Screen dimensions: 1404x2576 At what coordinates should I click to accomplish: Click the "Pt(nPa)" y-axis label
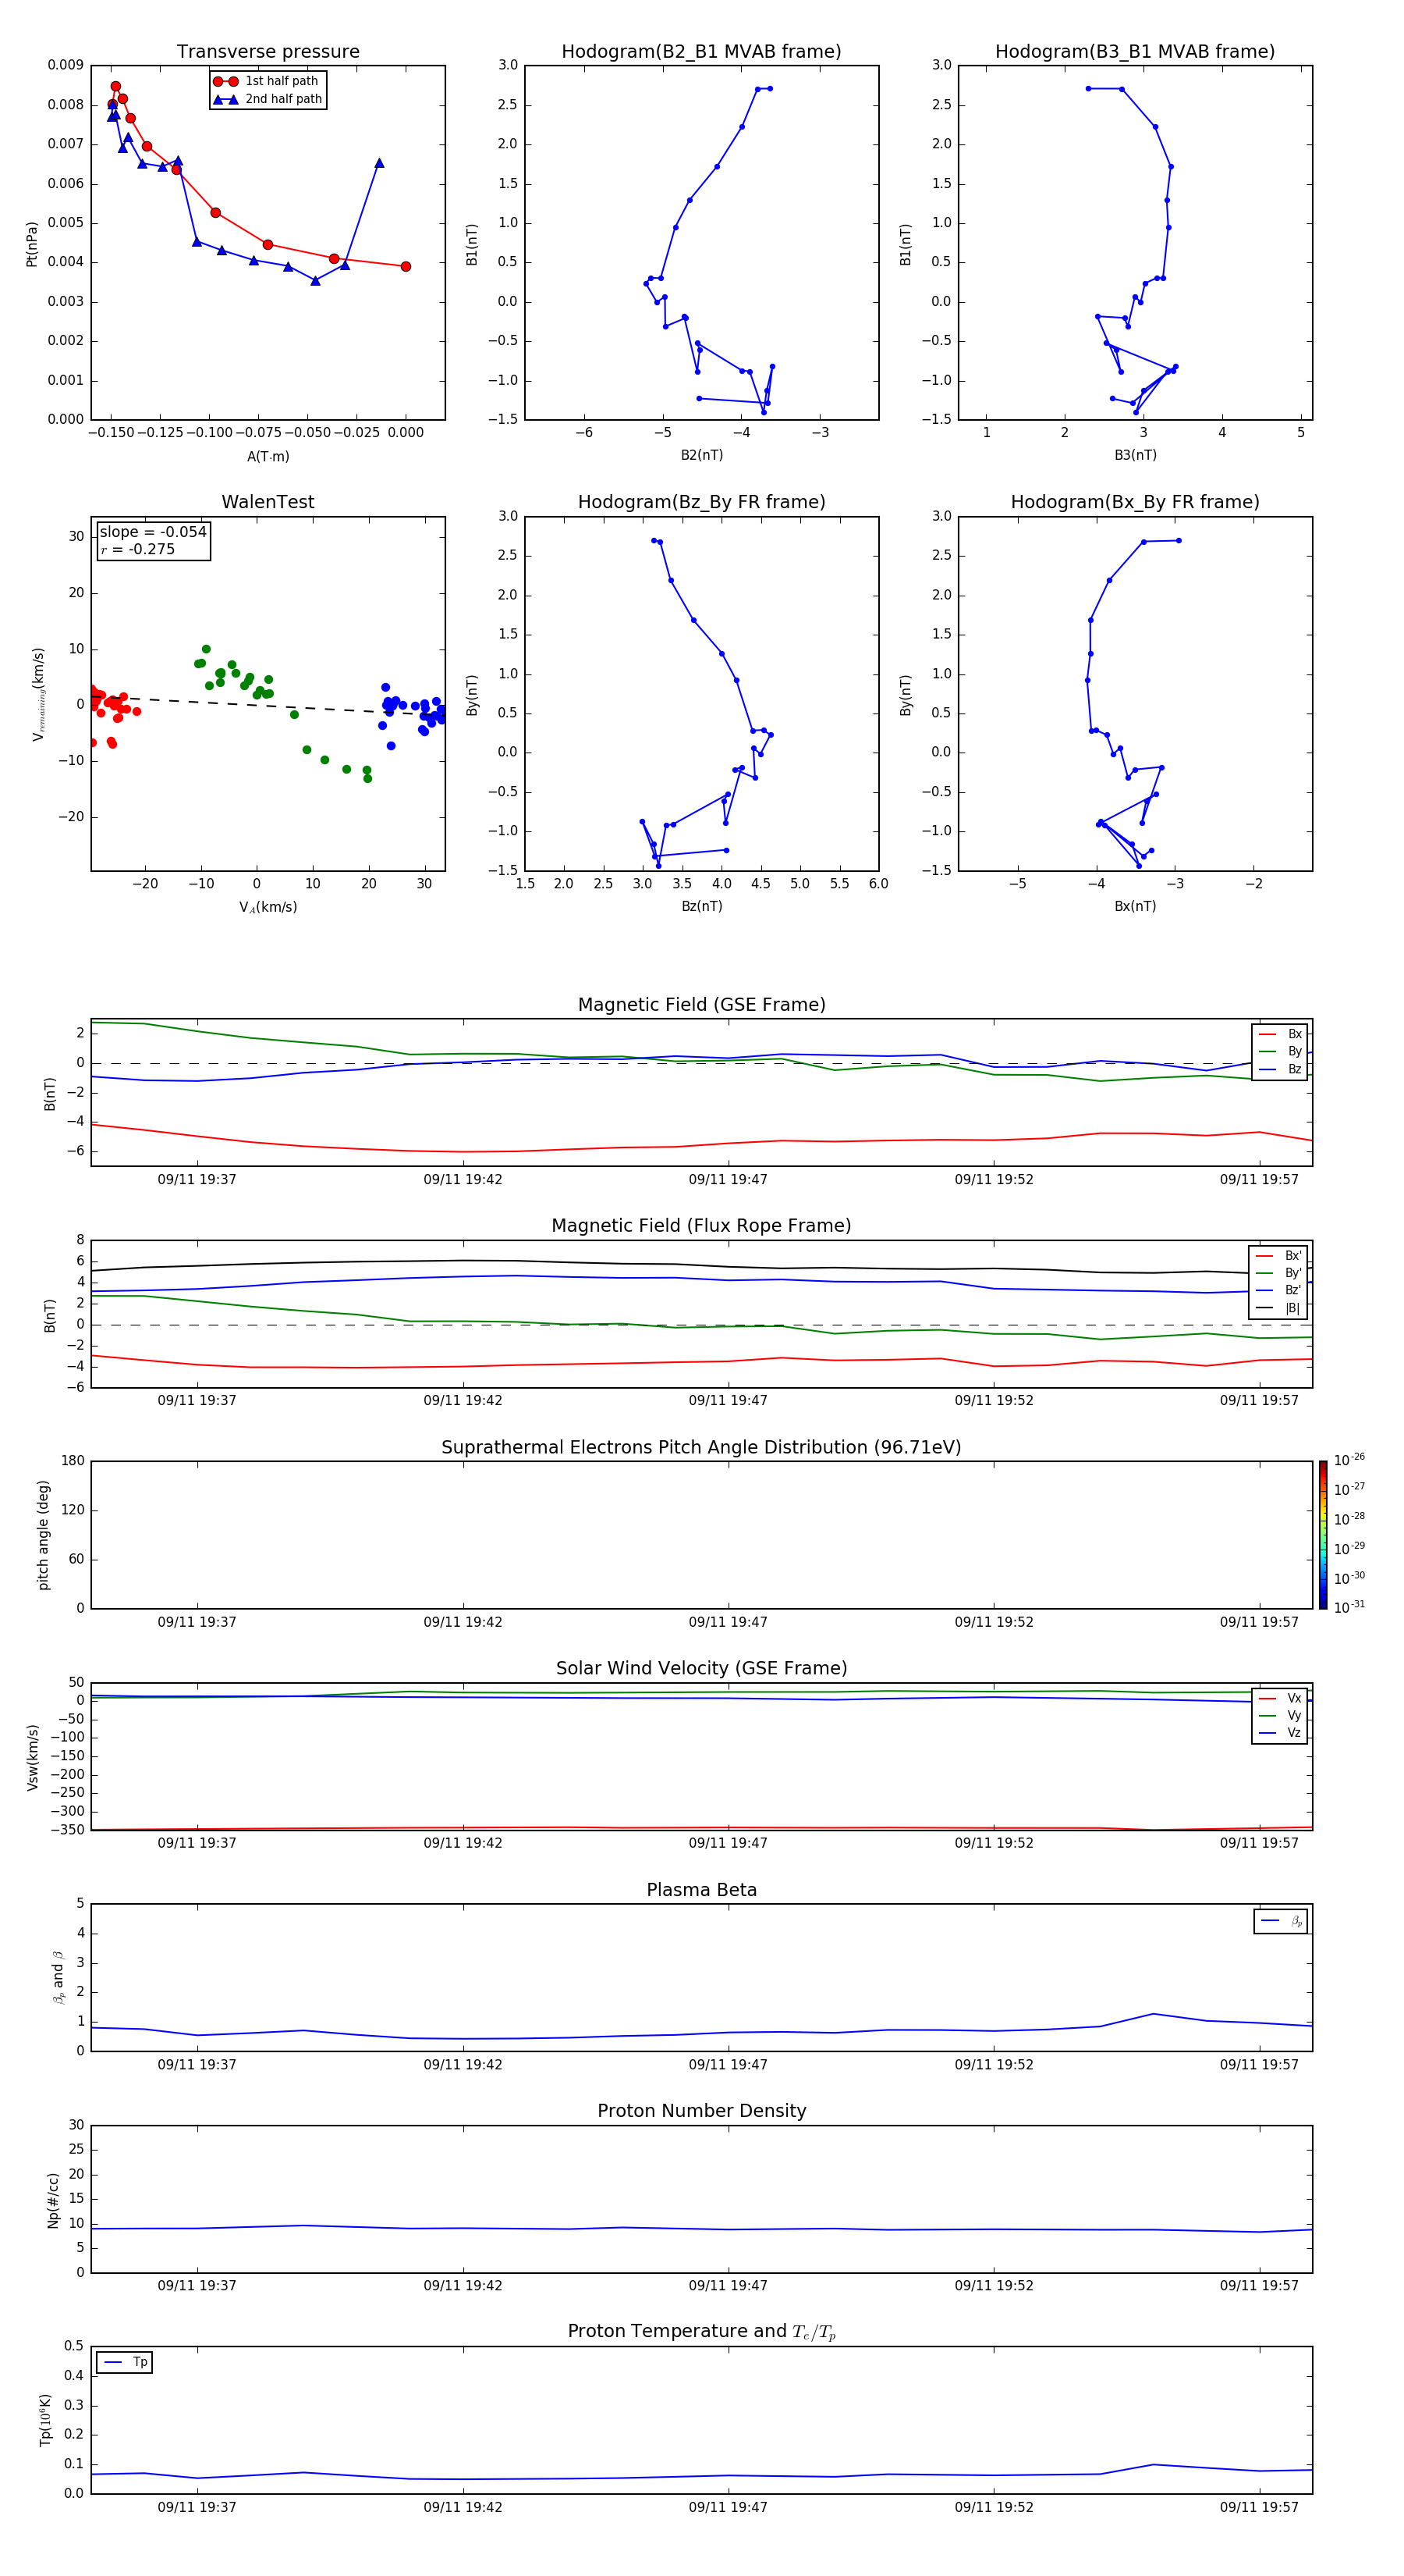(x=32, y=244)
